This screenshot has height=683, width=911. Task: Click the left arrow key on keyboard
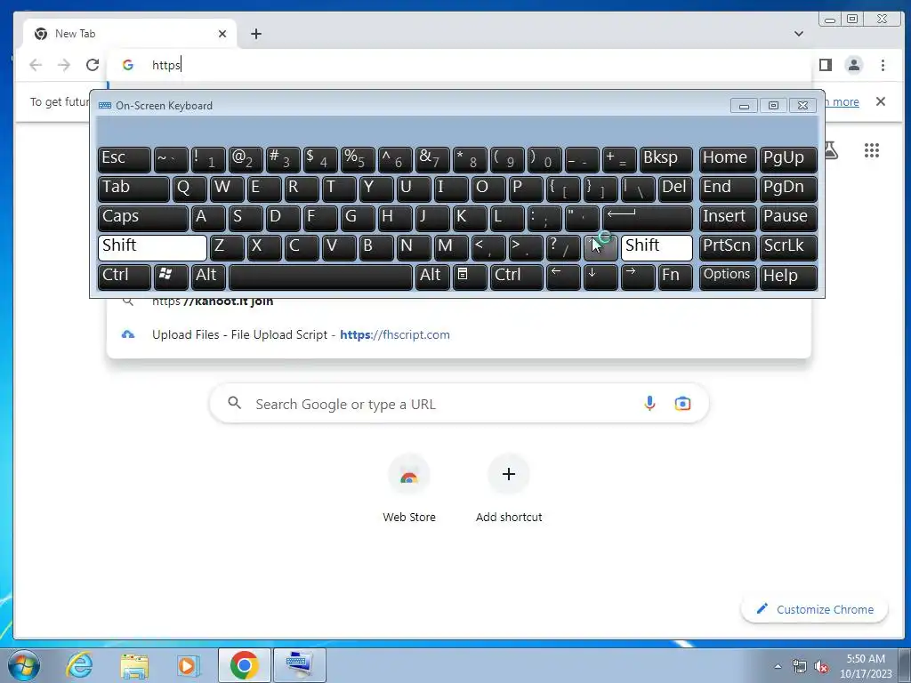(563, 277)
